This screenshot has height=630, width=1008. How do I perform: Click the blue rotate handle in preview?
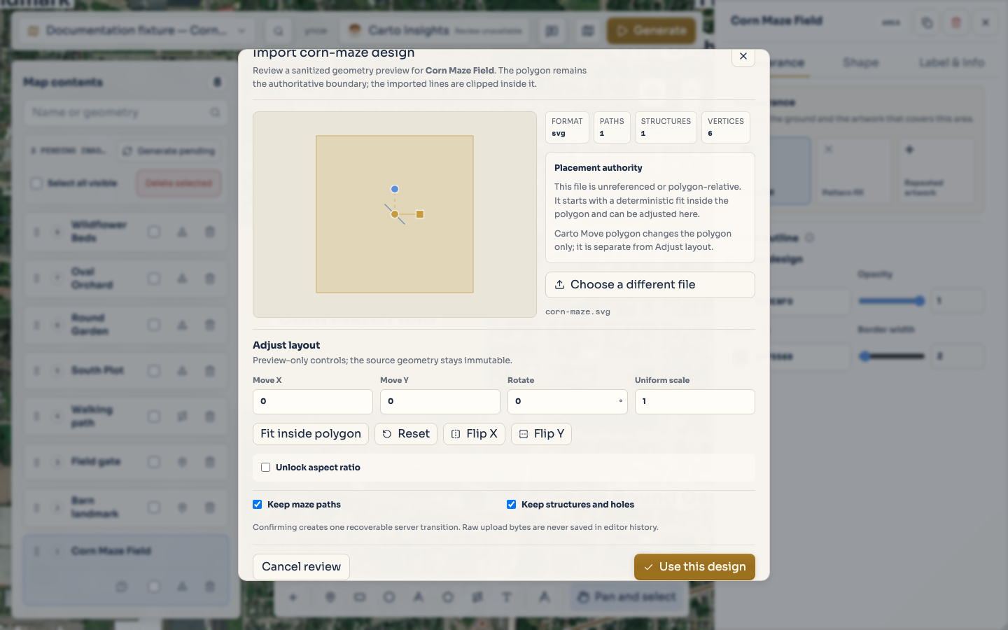(x=395, y=189)
